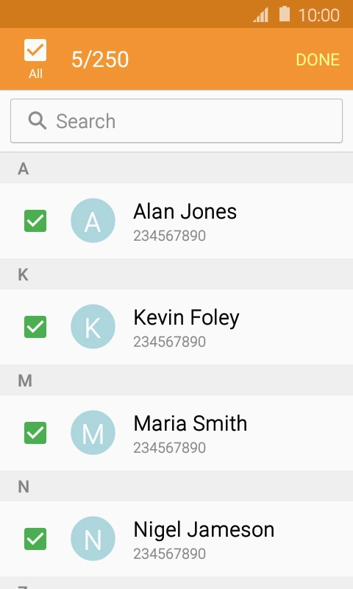Deselect the Maria Smith checkbox
The height and width of the screenshot is (589, 353).
point(35,433)
